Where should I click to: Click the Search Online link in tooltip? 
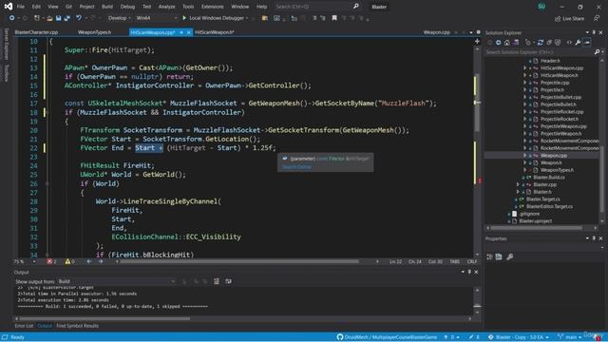pos(296,167)
